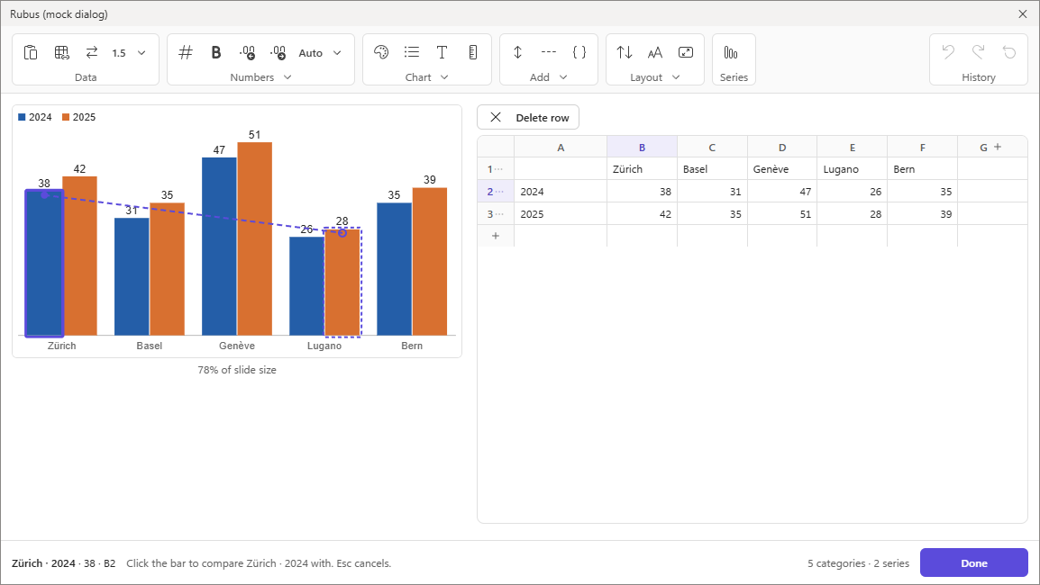Click the transpose rows and columns icon
Image resolution: width=1040 pixels, height=585 pixels.
click(x=92, y=52)
